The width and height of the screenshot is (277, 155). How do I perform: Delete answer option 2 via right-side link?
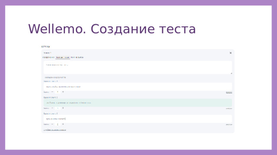click(229, 108)
